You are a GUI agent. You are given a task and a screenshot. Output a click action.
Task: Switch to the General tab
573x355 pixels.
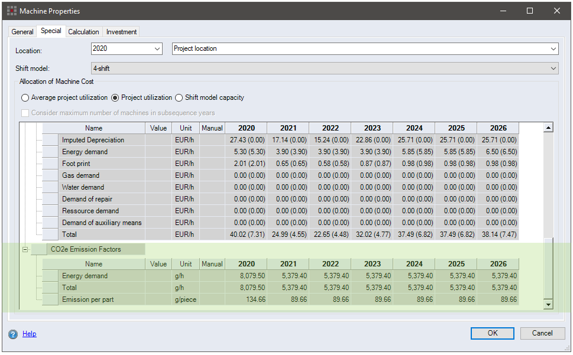(x=22, y=32)
